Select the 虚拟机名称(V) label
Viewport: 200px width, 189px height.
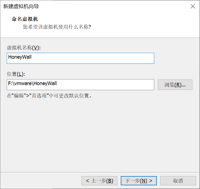point(24,48)
